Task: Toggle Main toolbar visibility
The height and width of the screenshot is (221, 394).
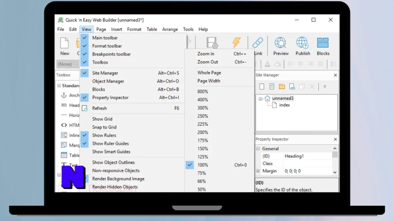Action: click(x=132, y=38)
